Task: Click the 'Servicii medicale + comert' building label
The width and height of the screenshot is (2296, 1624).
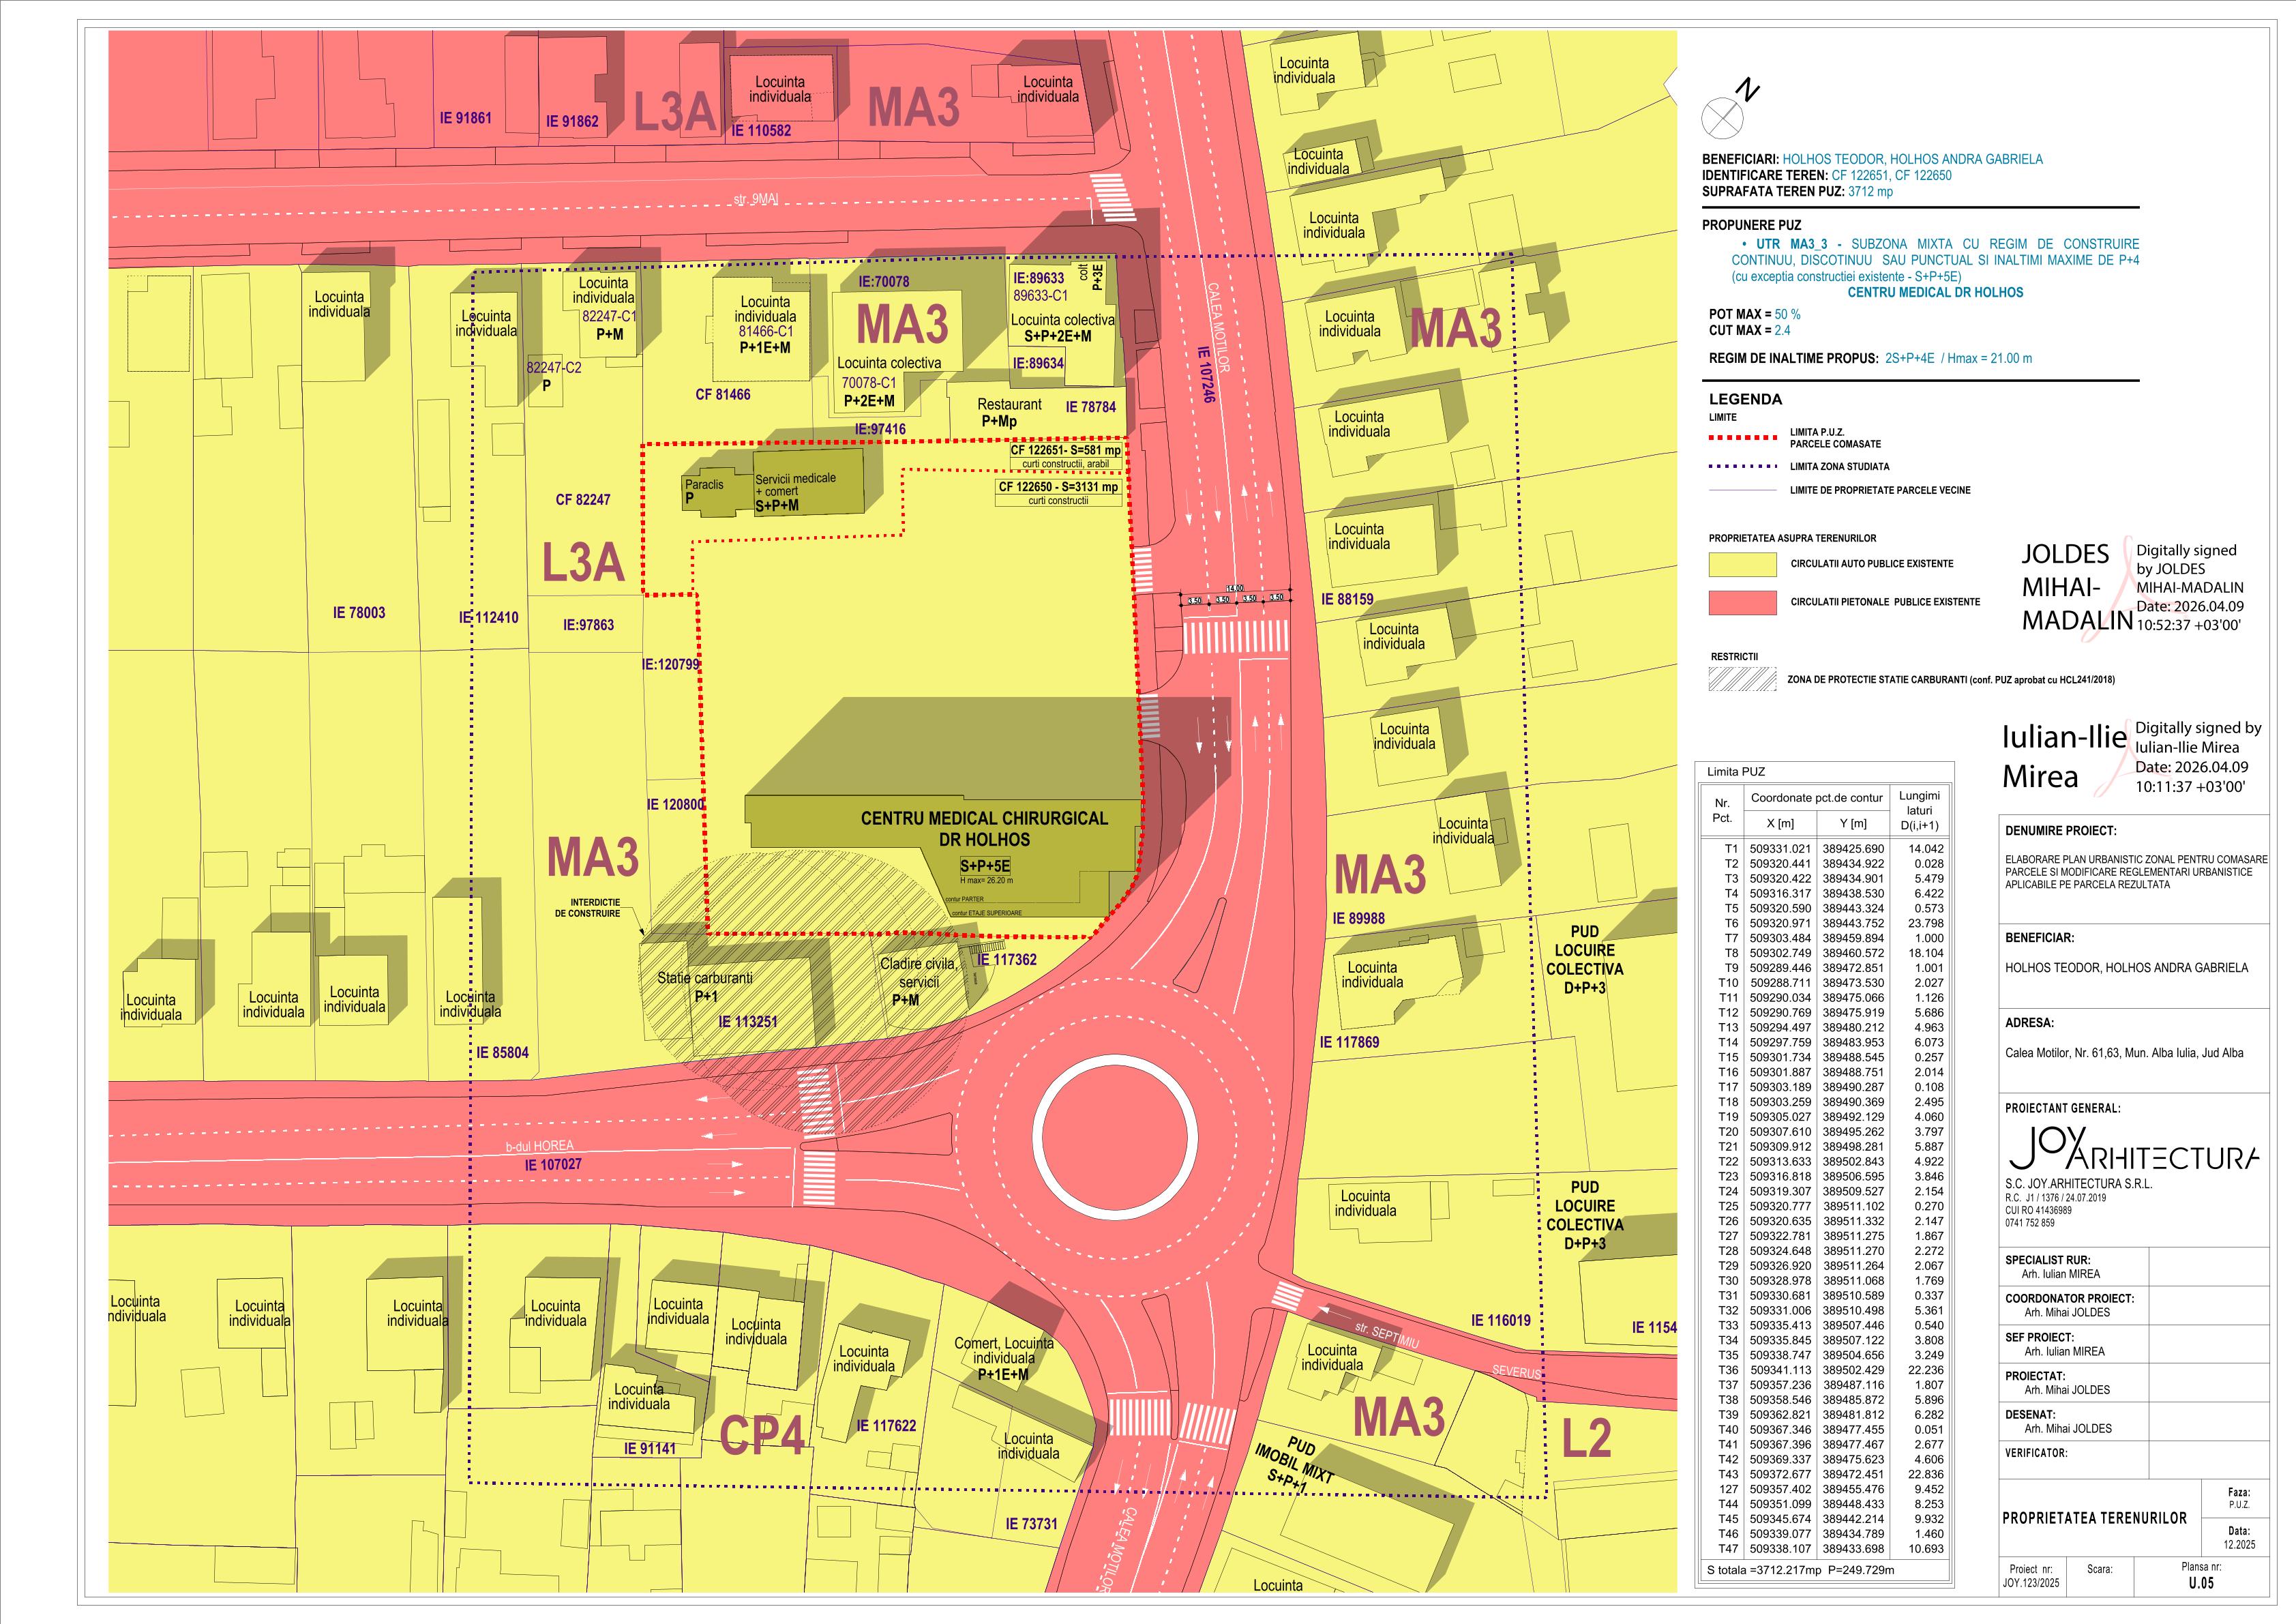Action: [x=795, y=484]
